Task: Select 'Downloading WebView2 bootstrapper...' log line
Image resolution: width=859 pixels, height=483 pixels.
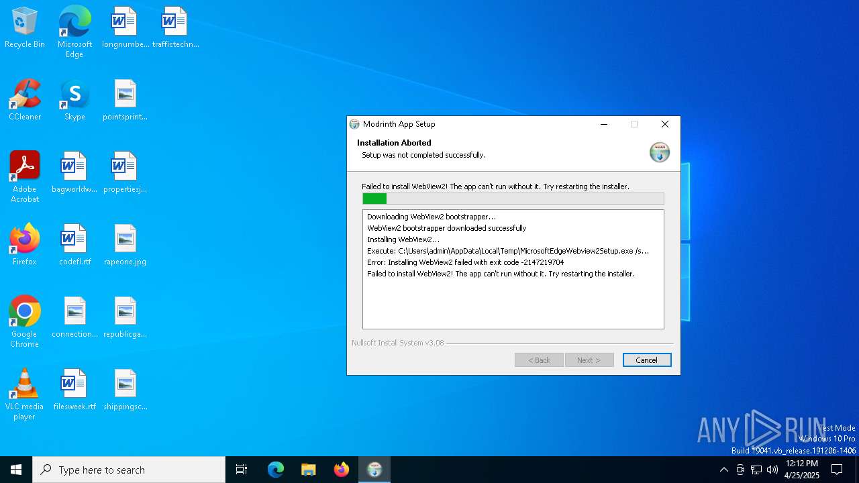Action: point(432,217)
